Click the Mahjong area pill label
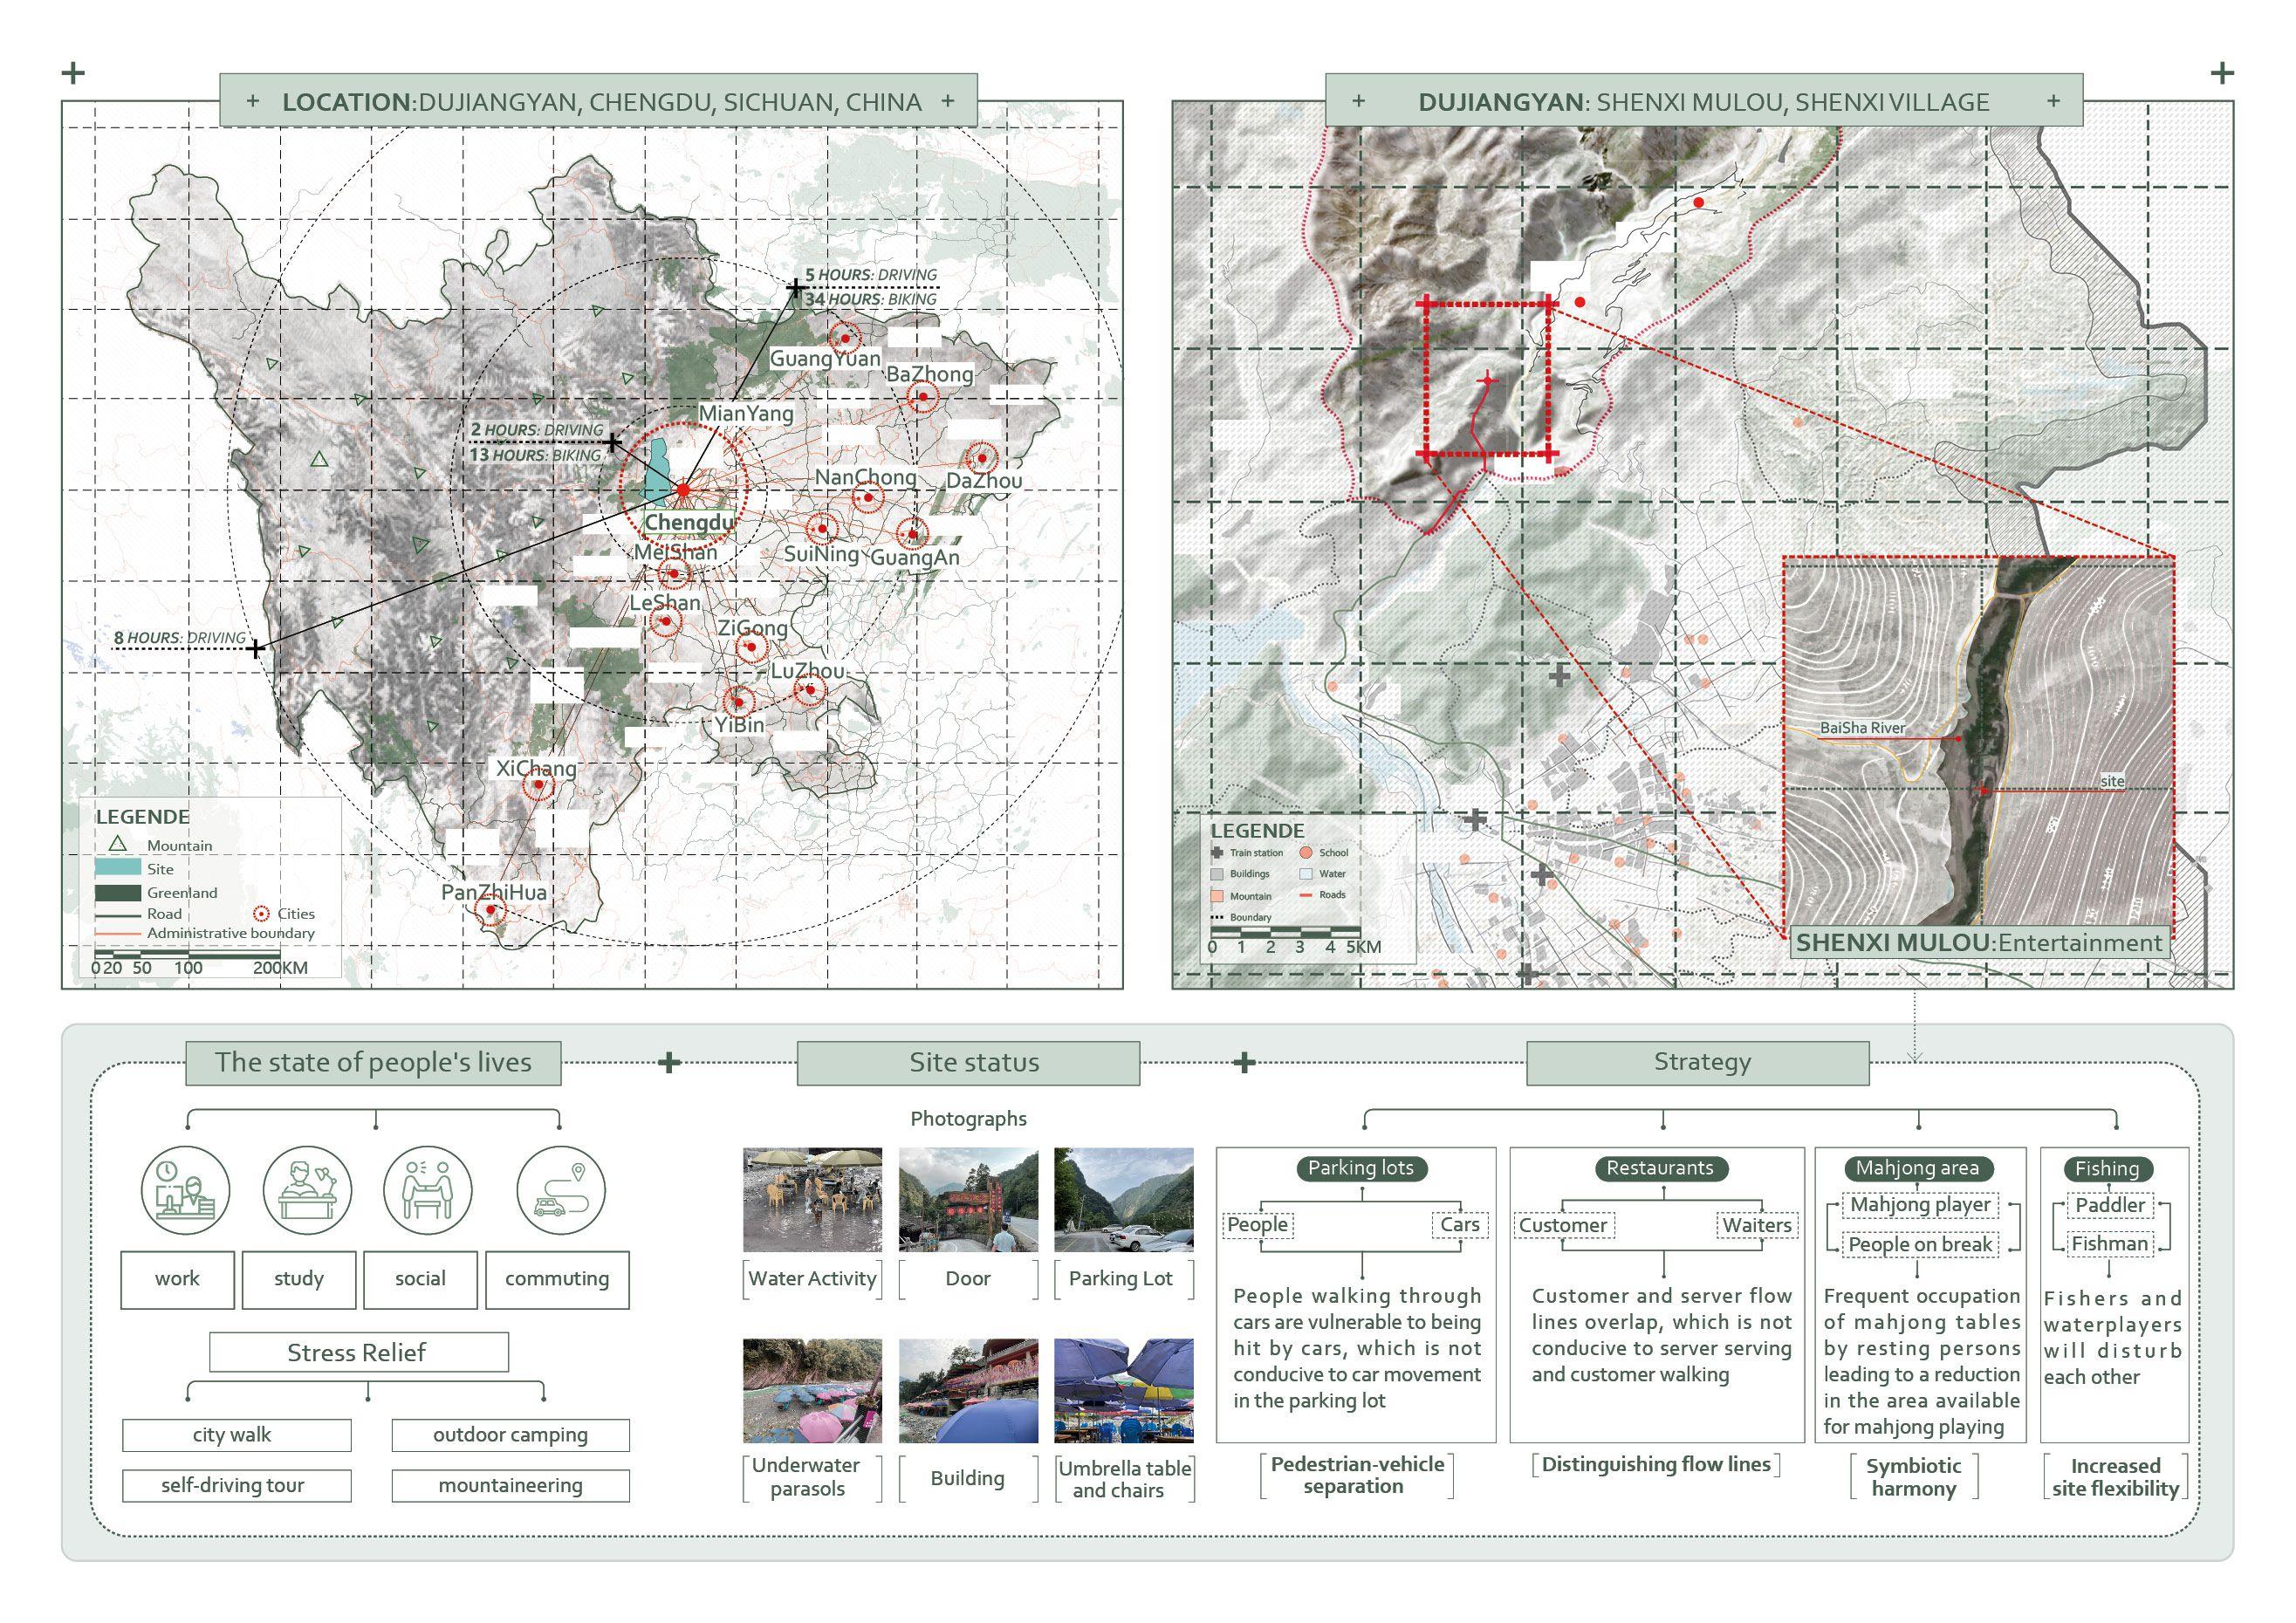Image resolution: width=2296 pixels, height=1623 pixels. tap(1917, 1168)
